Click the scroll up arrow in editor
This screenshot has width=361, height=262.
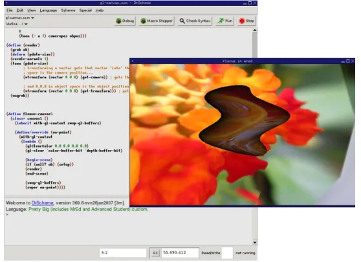pos(255,30)
